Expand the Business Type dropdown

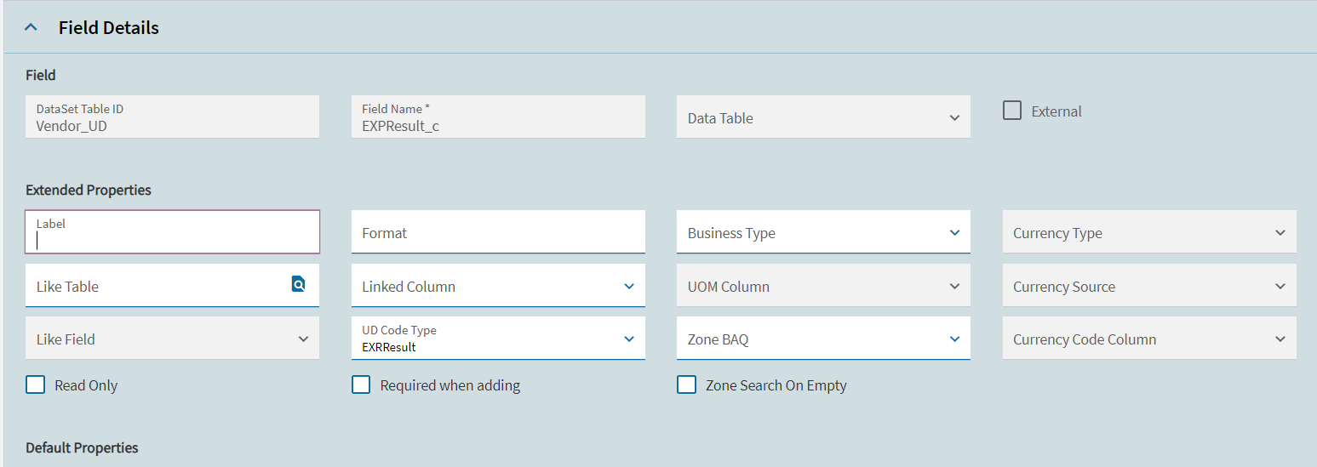[823, 232]
